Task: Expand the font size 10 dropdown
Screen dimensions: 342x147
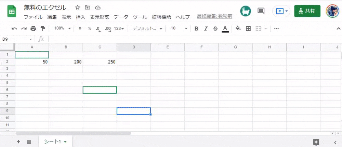Action: pyautogui.click(x=179, y=28)
